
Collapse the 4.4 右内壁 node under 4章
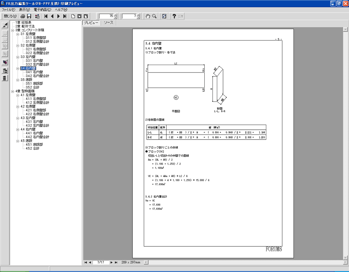click(18, 130)
